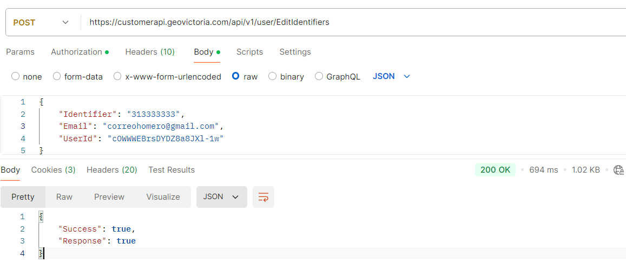The width and height of the screenshot is (626, 263).
Task: Choose x-www-form-urlencoded body type
Action: point(117,77)
